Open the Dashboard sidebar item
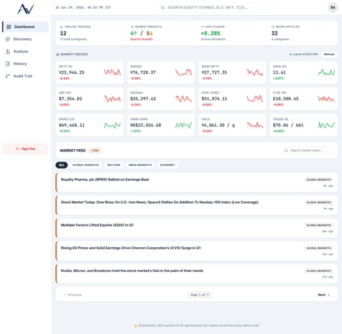The image size is (342, 334). point(26,27)
